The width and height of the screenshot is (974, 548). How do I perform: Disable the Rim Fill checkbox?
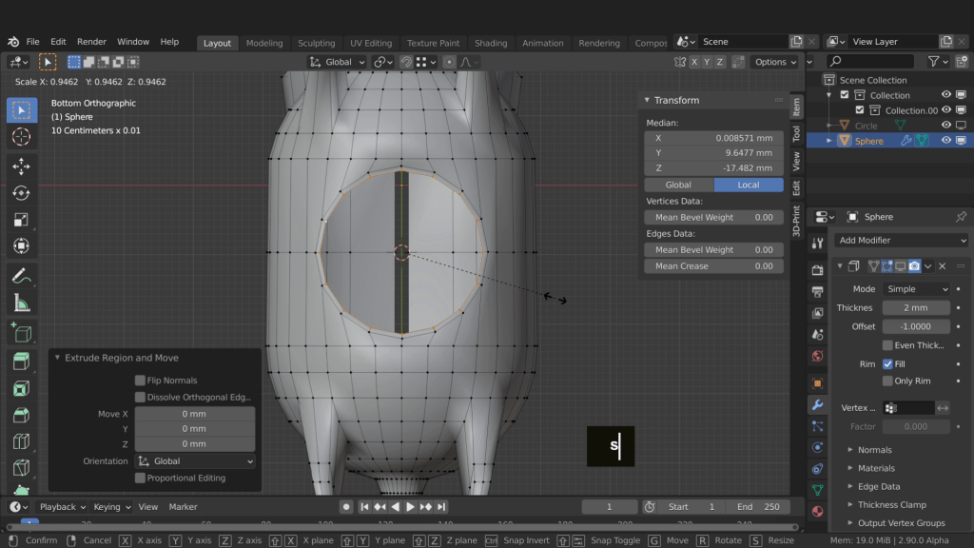[x=887, y=363]
